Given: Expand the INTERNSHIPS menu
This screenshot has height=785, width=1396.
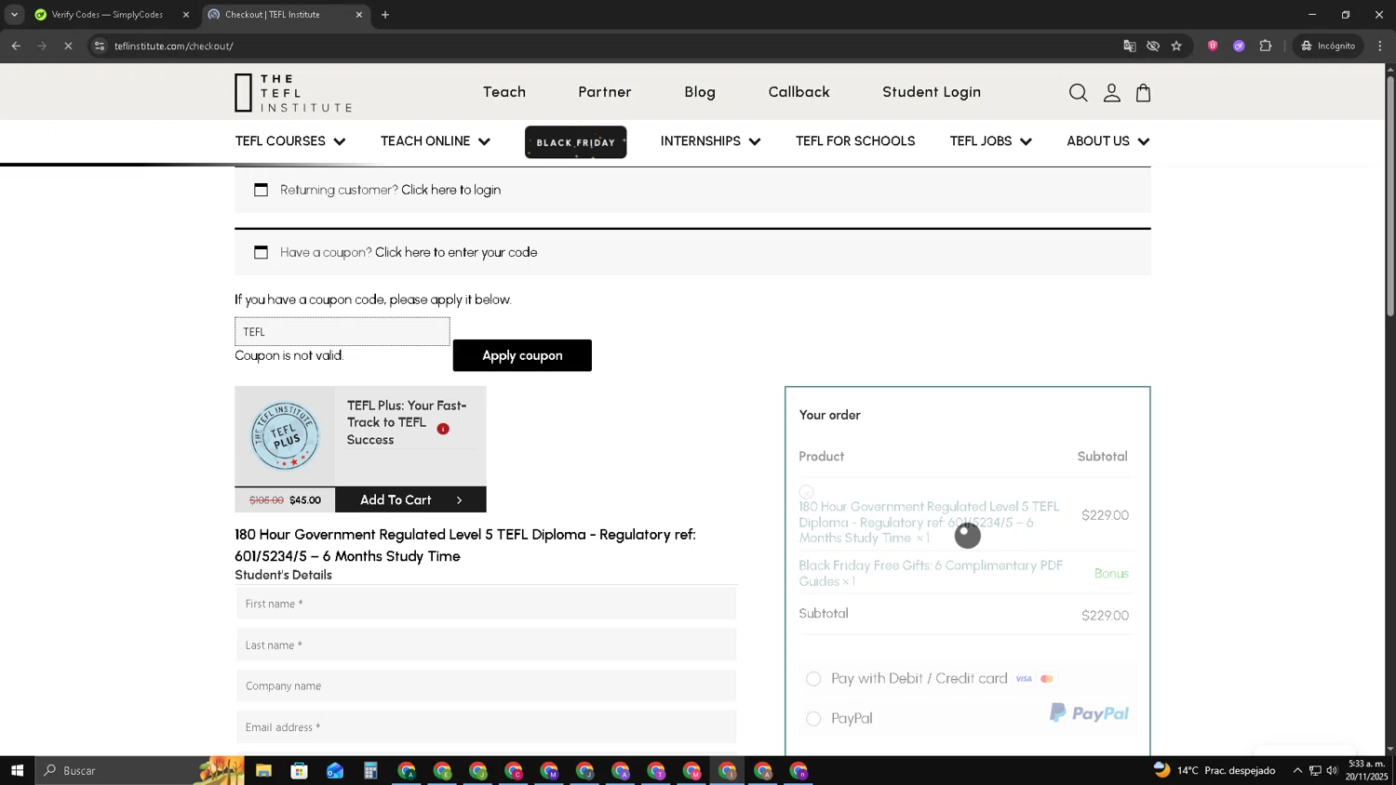Looking at the screenshot, I should pos(710,141).
